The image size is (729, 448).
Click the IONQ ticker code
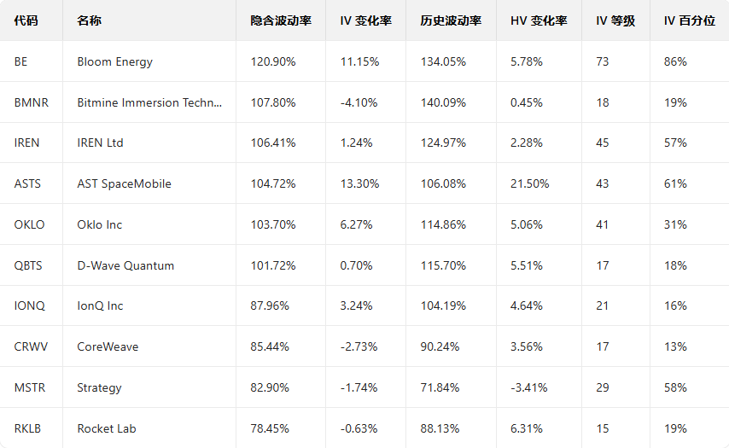pyautogui.click(x=29, y=305)
